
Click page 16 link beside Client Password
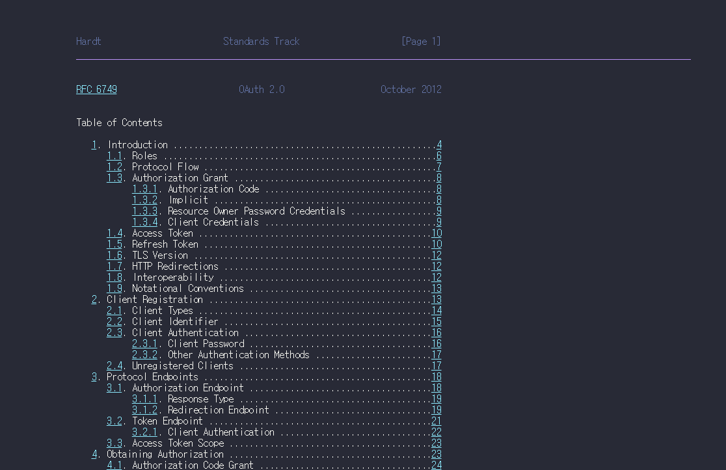pos(437,344)
